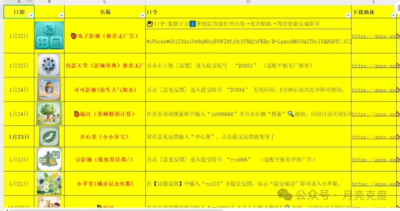The height and width of the screenshot is (211, 400).
Task: Select the 开心果（小小参宝）cell
Action: point(105,136)
